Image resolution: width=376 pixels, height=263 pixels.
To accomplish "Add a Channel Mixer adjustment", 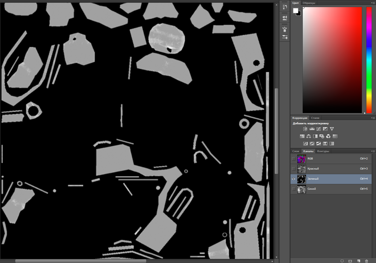I will (x=328, y=136).
